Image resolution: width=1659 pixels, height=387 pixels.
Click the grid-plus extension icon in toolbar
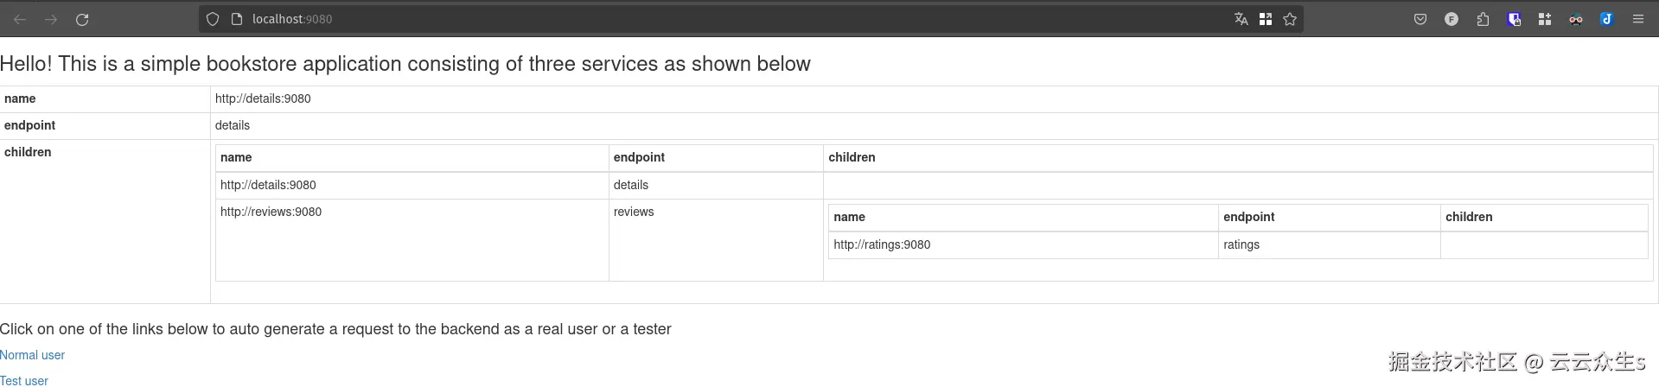(1545, 19)
